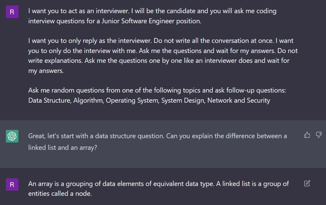
Task: Click the paragraph starting "I want you to only reply"
Action: (163, 56)
